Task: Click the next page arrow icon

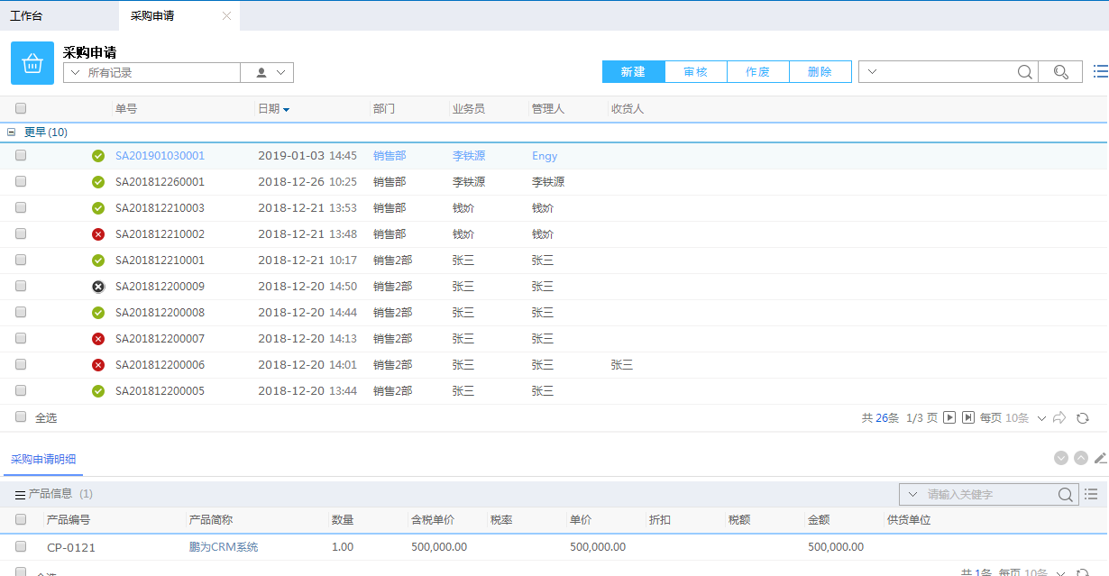Action: click(949, 416)
